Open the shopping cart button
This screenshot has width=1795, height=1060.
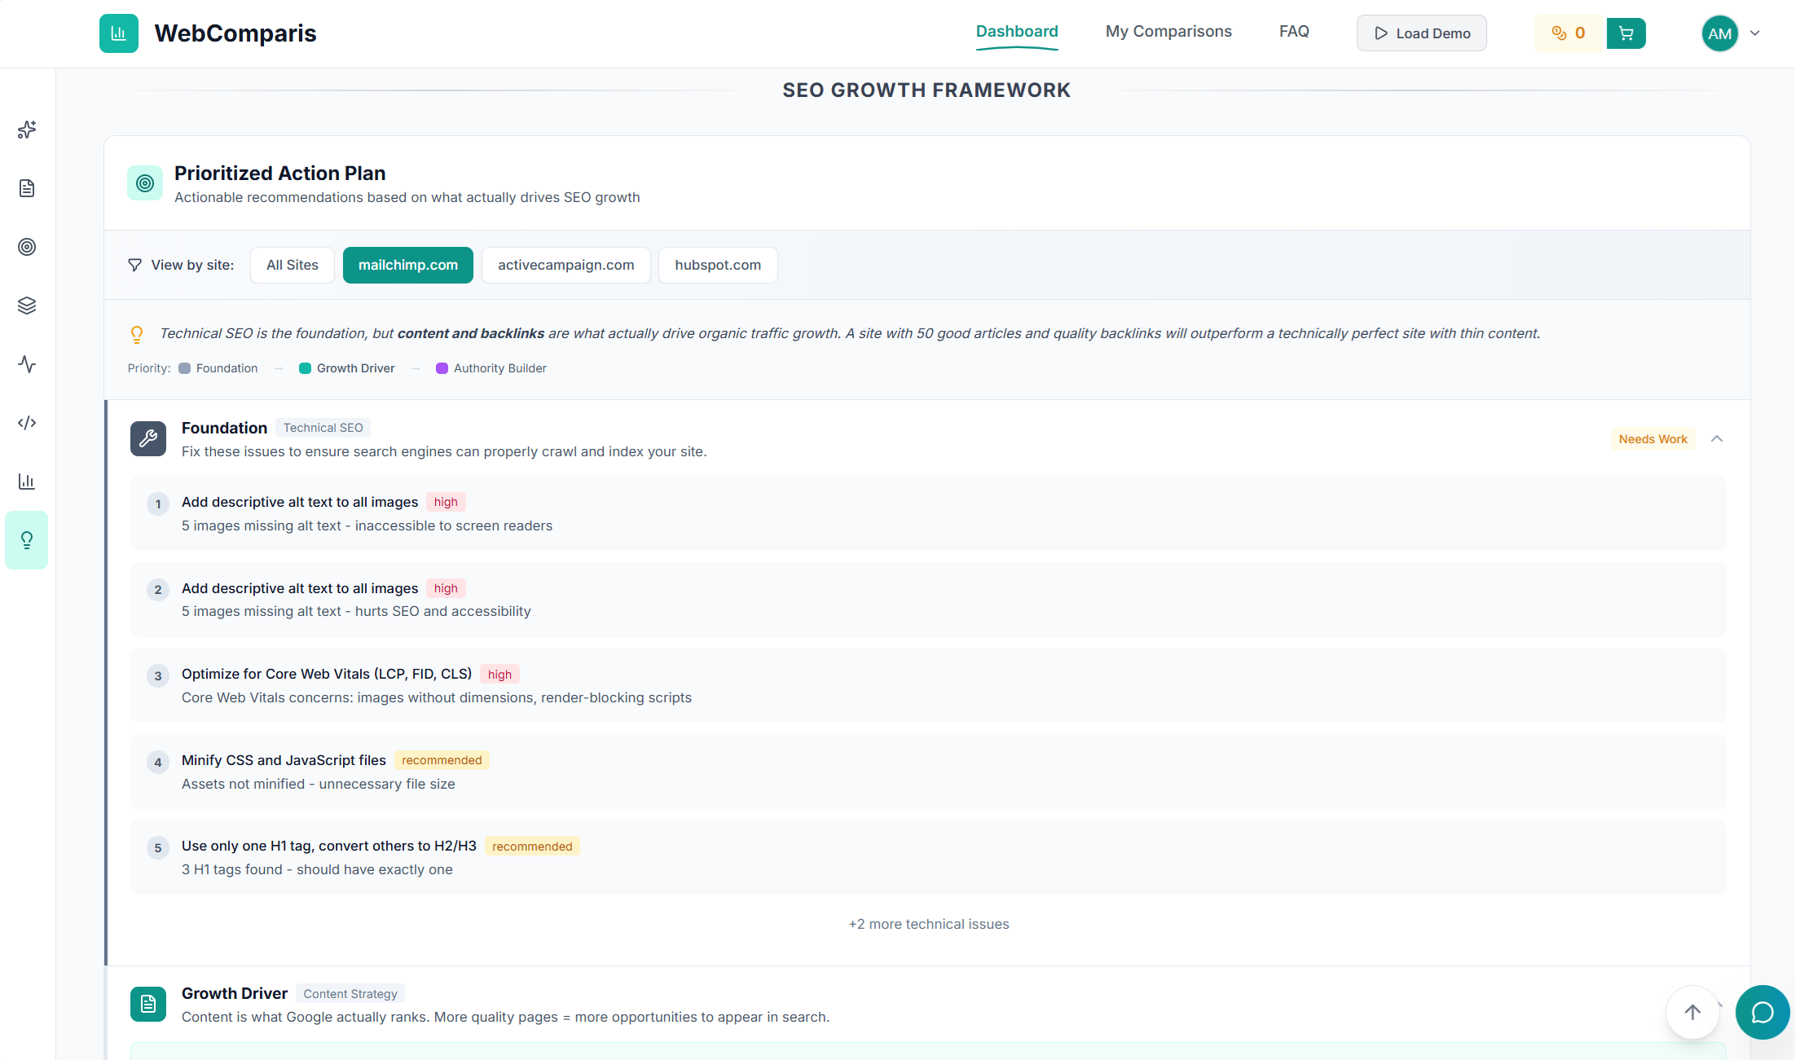[x=1626, y=33]
